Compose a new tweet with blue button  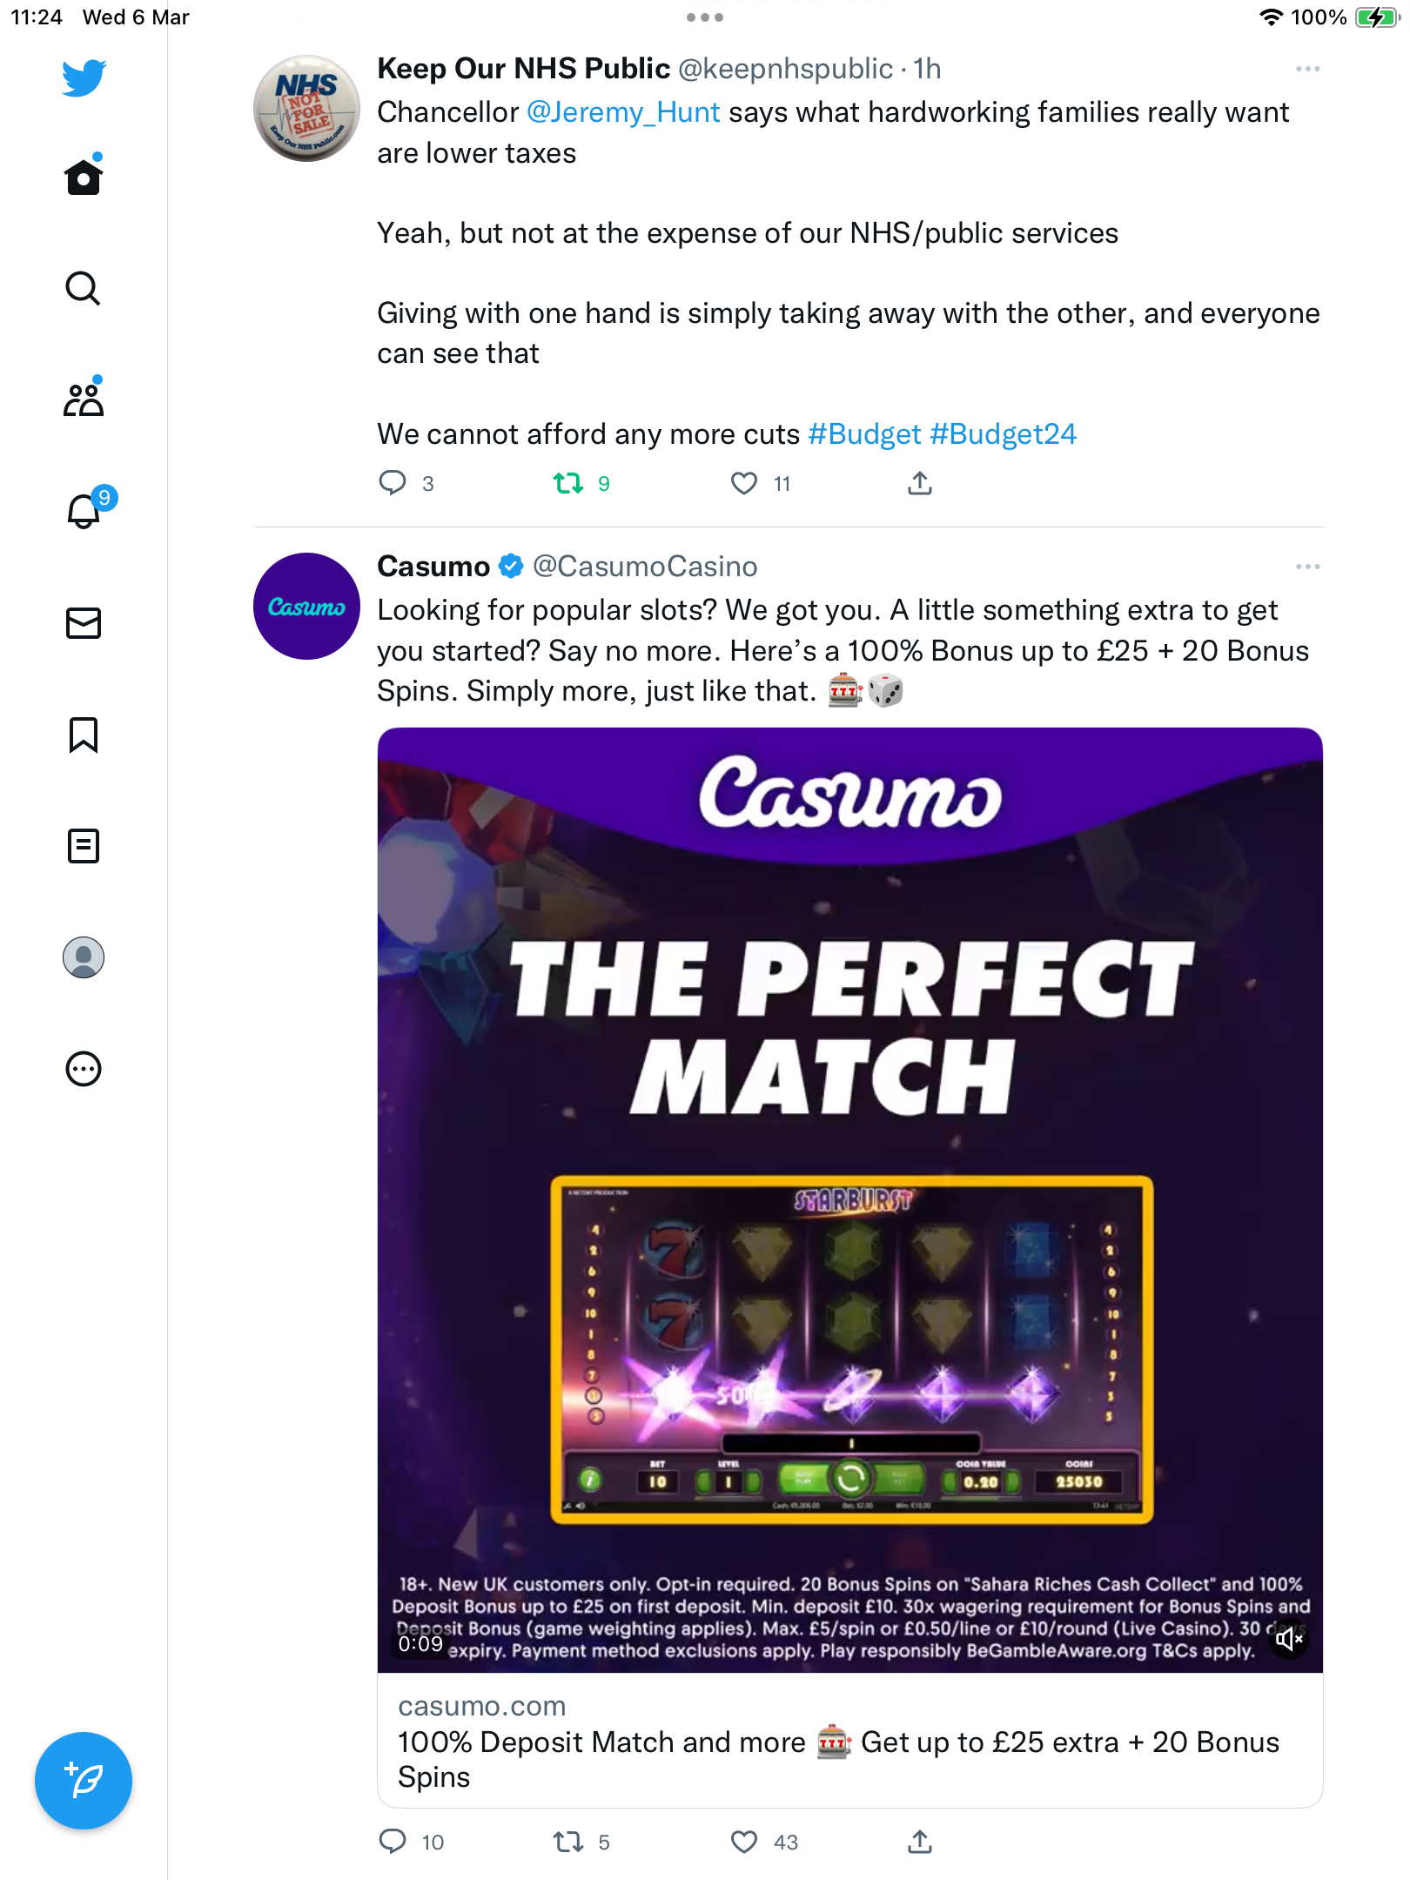pos(84,1781)
